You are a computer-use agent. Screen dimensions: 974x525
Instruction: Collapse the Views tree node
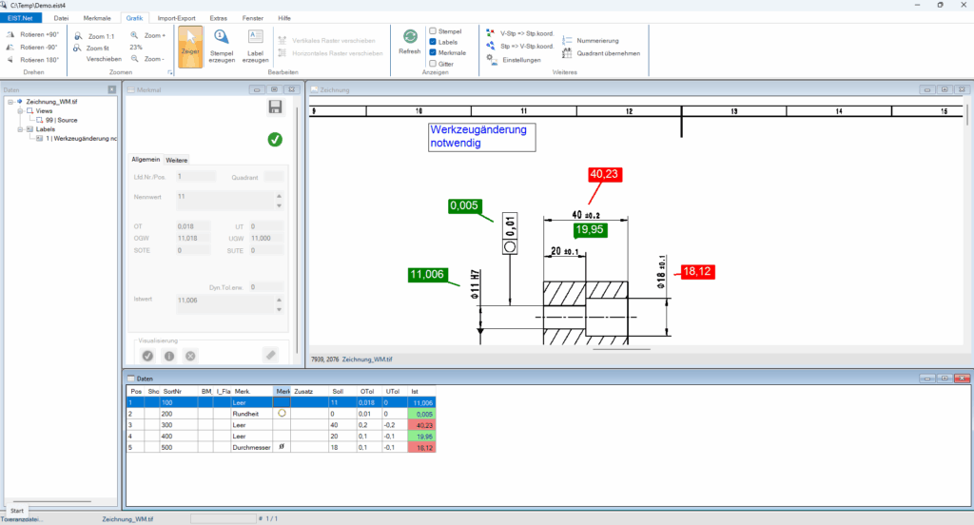click(x=20, y=111)
